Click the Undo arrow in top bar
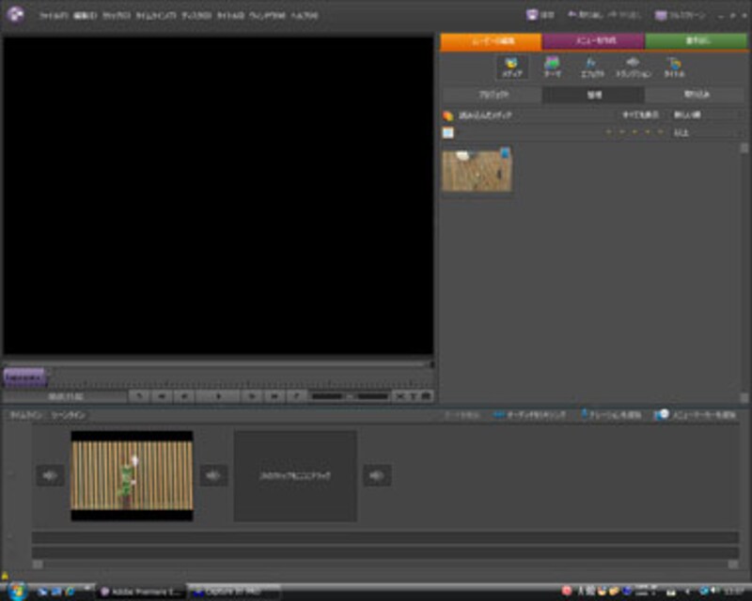The image size is (752, 601). 572,16
